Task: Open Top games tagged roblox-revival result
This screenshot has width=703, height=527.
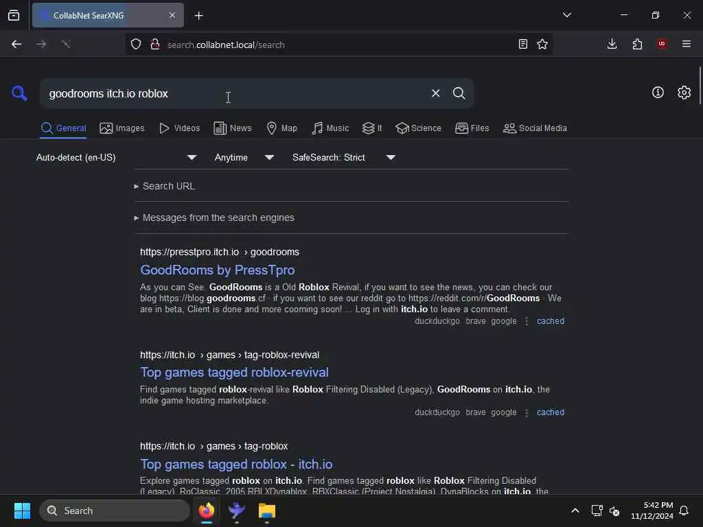Action: coord(235,373)
